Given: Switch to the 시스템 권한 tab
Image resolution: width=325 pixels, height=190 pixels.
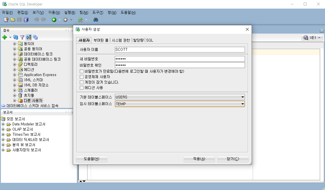Looking at the screenshot, I should tap(121, 40).
